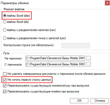This screenshot has width=110, height=105.
Task: Cancel the dialog with Отмена
Action: pyautogui.click(x=100, y=101)
